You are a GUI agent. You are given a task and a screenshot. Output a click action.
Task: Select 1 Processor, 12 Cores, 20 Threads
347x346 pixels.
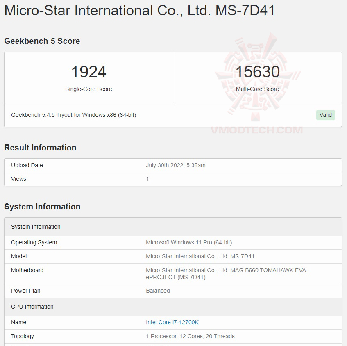[191, 336]
